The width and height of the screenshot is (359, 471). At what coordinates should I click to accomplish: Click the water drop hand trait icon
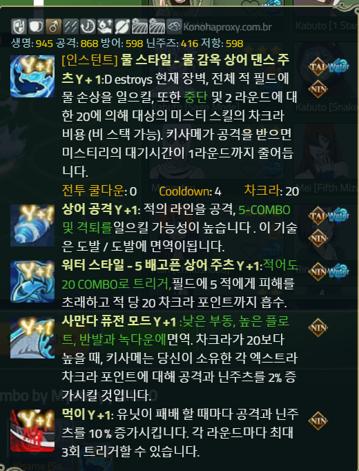coord(105,26)
